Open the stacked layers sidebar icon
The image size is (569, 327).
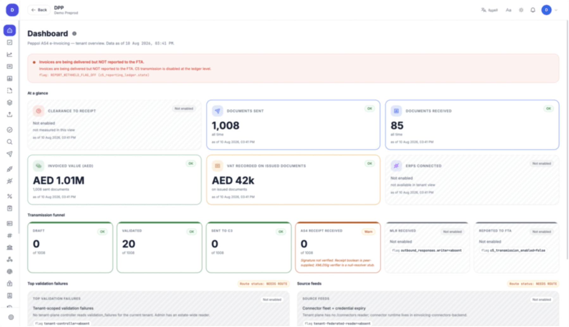[10, 103]
